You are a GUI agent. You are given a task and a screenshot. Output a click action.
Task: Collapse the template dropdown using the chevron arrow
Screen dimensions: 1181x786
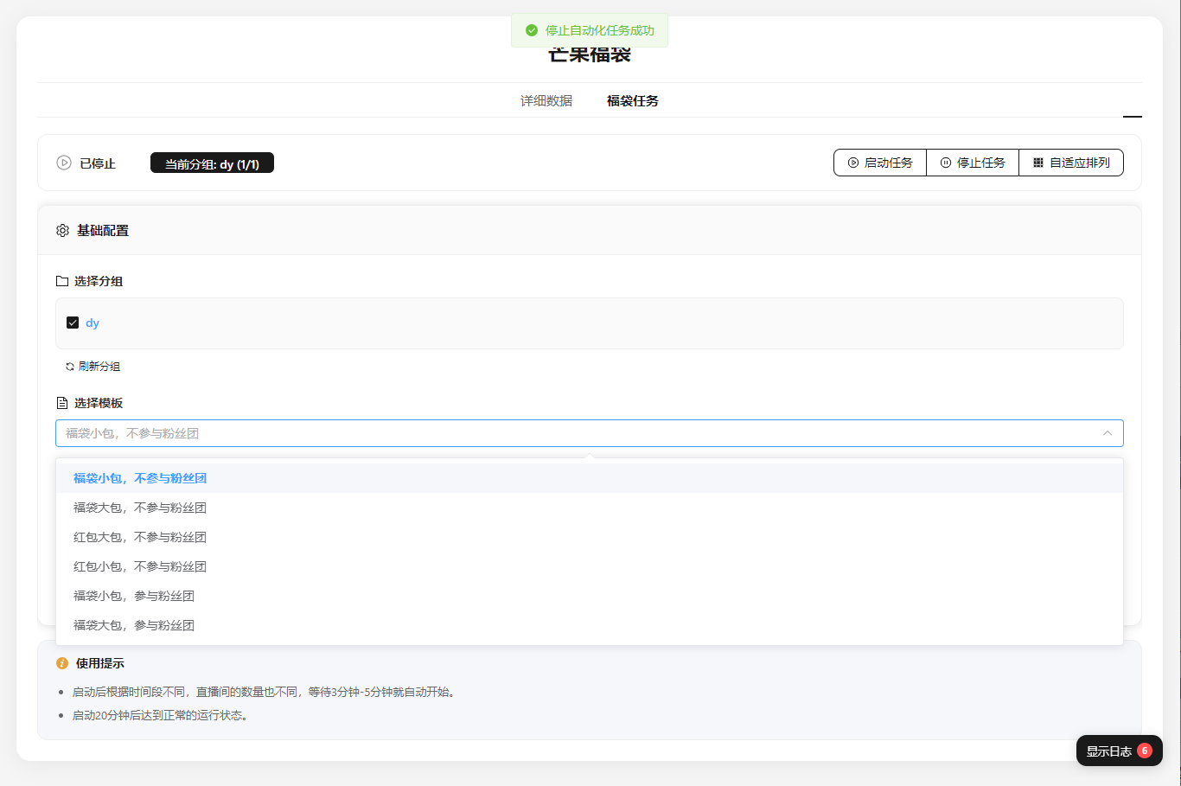coord(1107,433)
